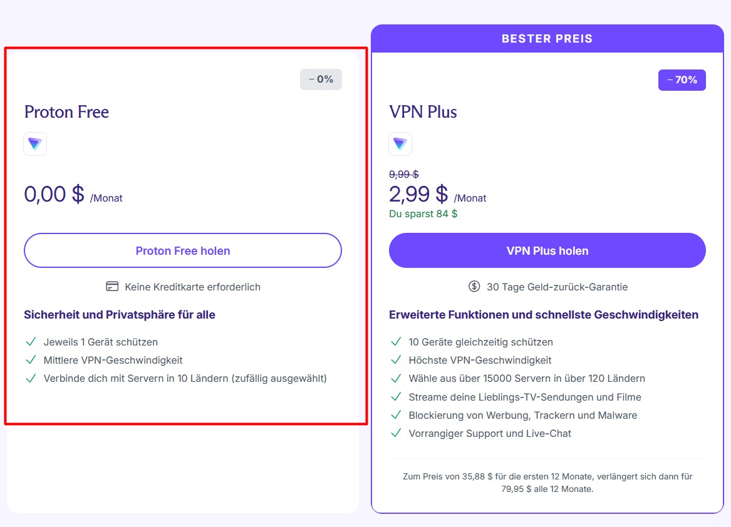Click checkmark beside "Vorrangiger Support und Live-Chat"
The image size is (731, 527).
pos(396,433)
